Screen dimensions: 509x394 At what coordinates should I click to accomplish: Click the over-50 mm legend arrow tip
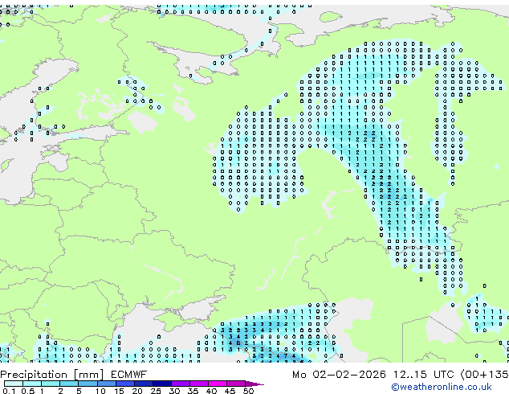click(254, 384)
